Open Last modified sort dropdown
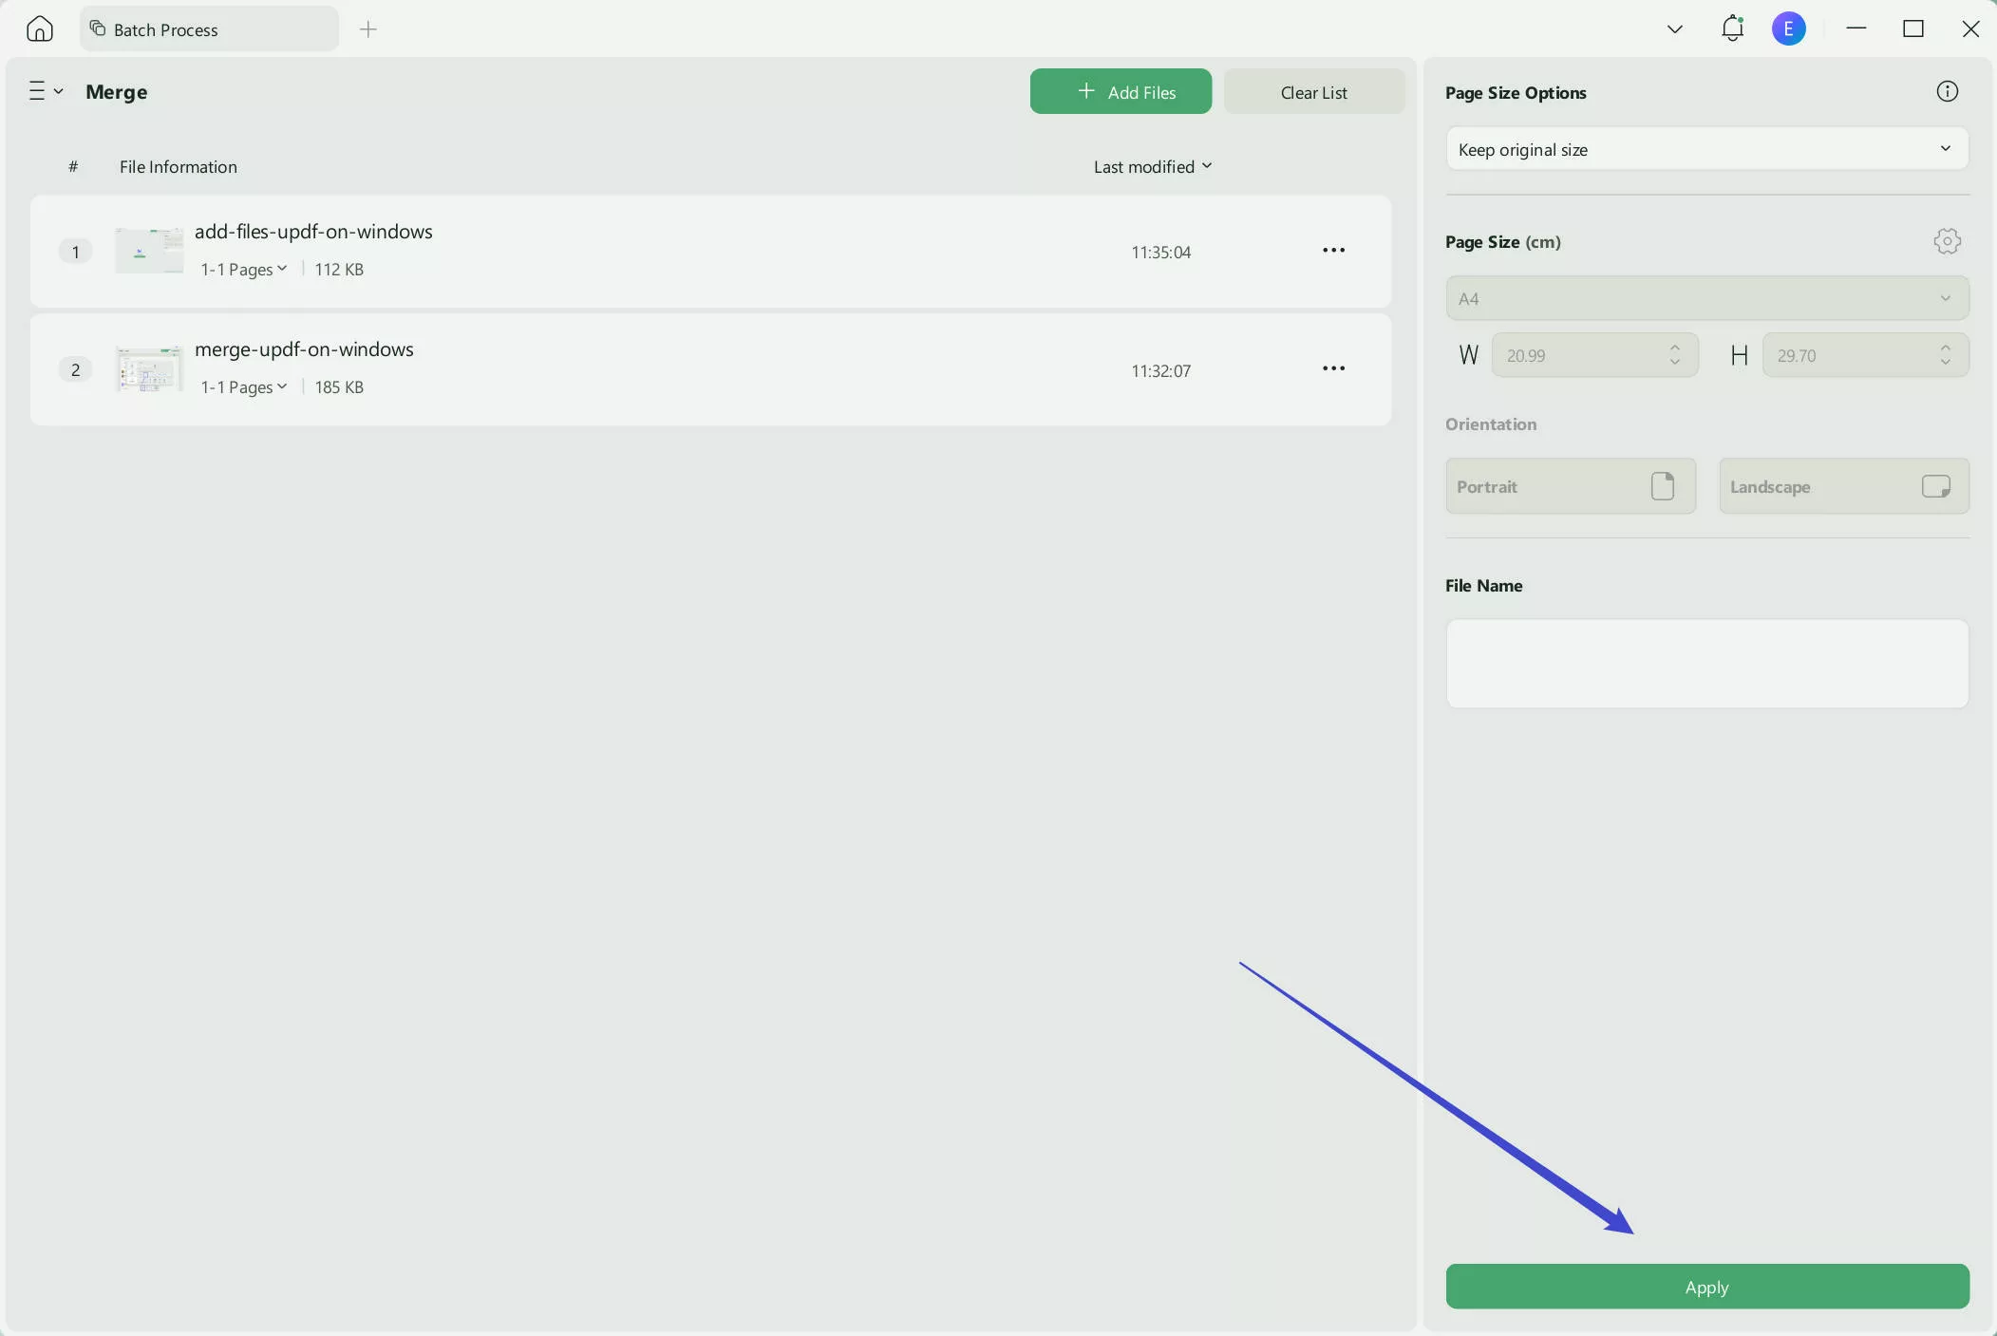The image size is (1997, 1336). (x=1152, y=166)
